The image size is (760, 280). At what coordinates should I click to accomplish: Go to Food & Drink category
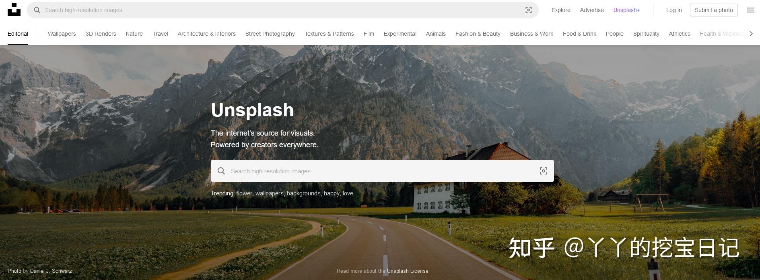click(x=579, y=34)
